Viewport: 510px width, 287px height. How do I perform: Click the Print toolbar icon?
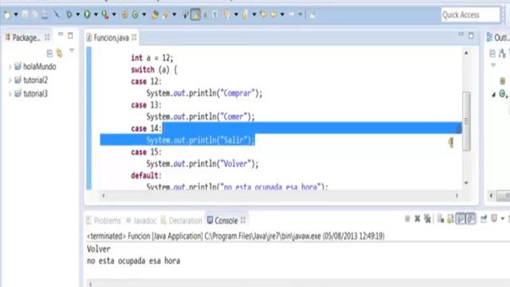45,14
